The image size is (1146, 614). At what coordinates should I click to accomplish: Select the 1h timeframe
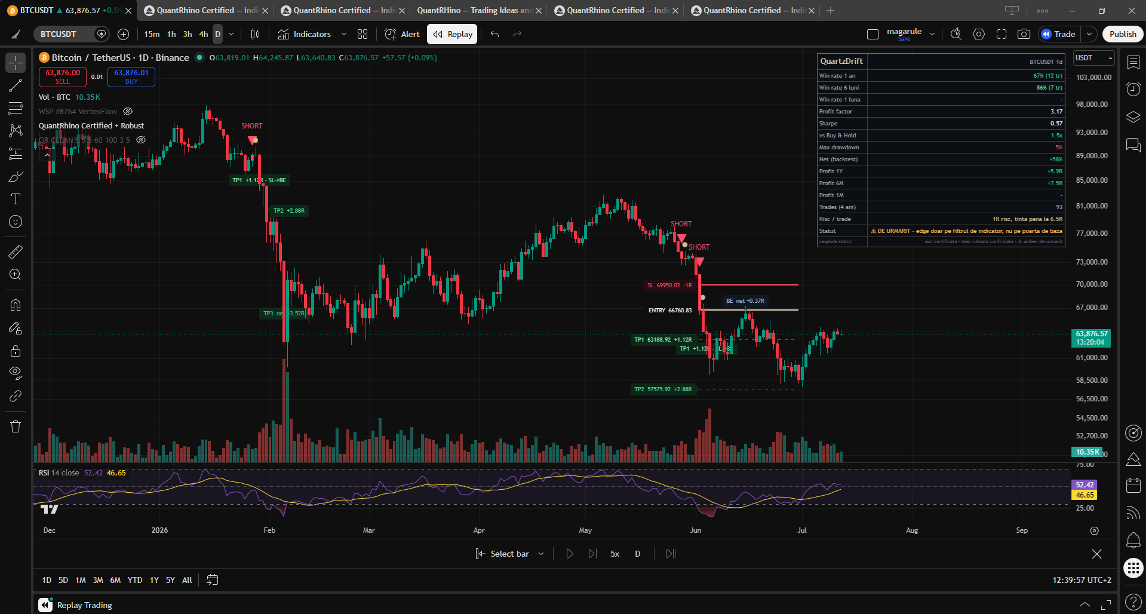(171, 34)
